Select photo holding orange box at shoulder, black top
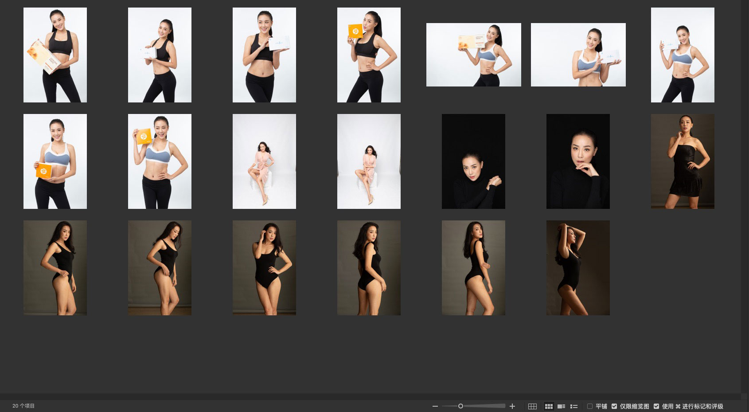Screen dimensions: 749x412 point(369,55)
